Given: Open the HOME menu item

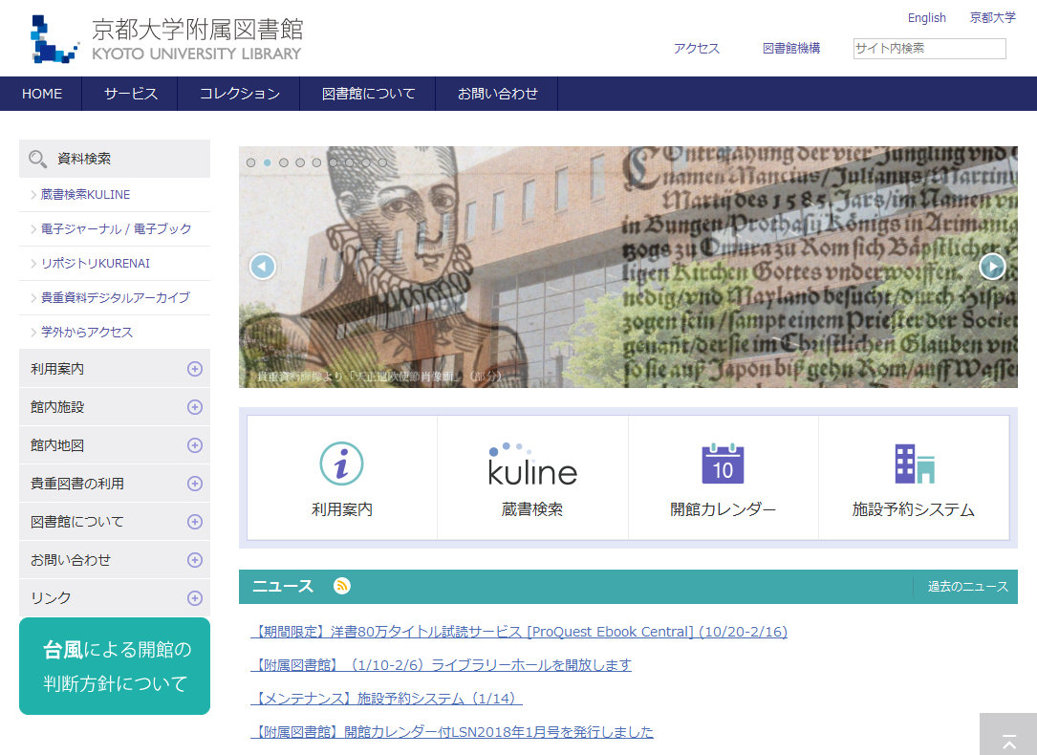Looking at the screenshot, I should (x=42, y=94).
